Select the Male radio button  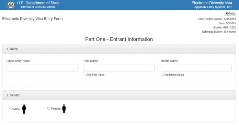(11, 109)
